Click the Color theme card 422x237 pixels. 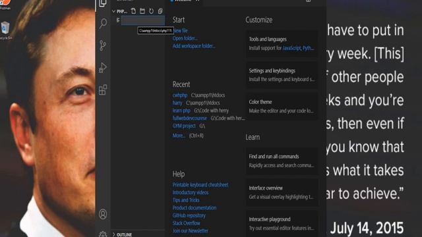tap(282, 107)
